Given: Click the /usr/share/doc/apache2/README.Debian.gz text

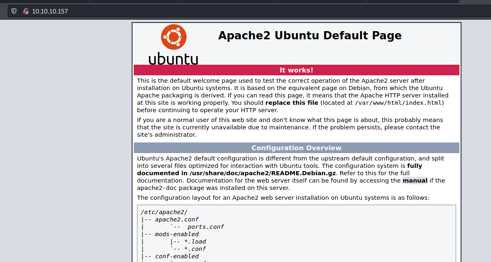Looking at the screenshot, I should (263, 173).
